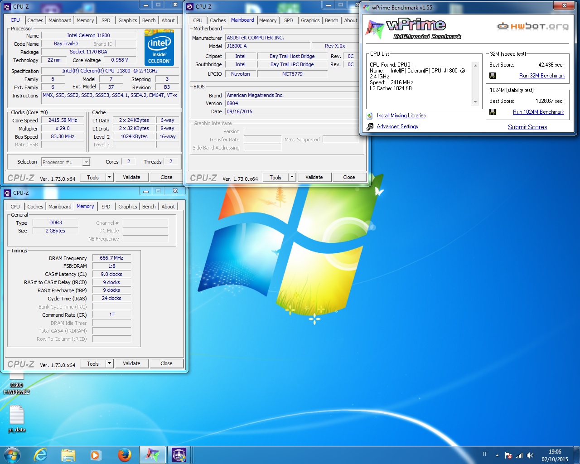The height and width of the screenshot is (464, 580).
Task: Open the About tab in the Memory CPU-Z window
Action: click(x=168, y=207)
